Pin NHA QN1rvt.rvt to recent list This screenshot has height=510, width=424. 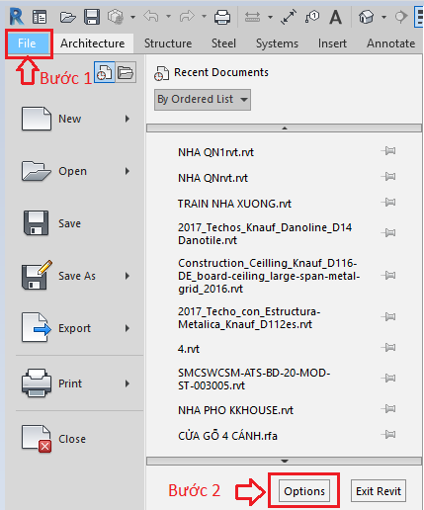tap(388, 151)
